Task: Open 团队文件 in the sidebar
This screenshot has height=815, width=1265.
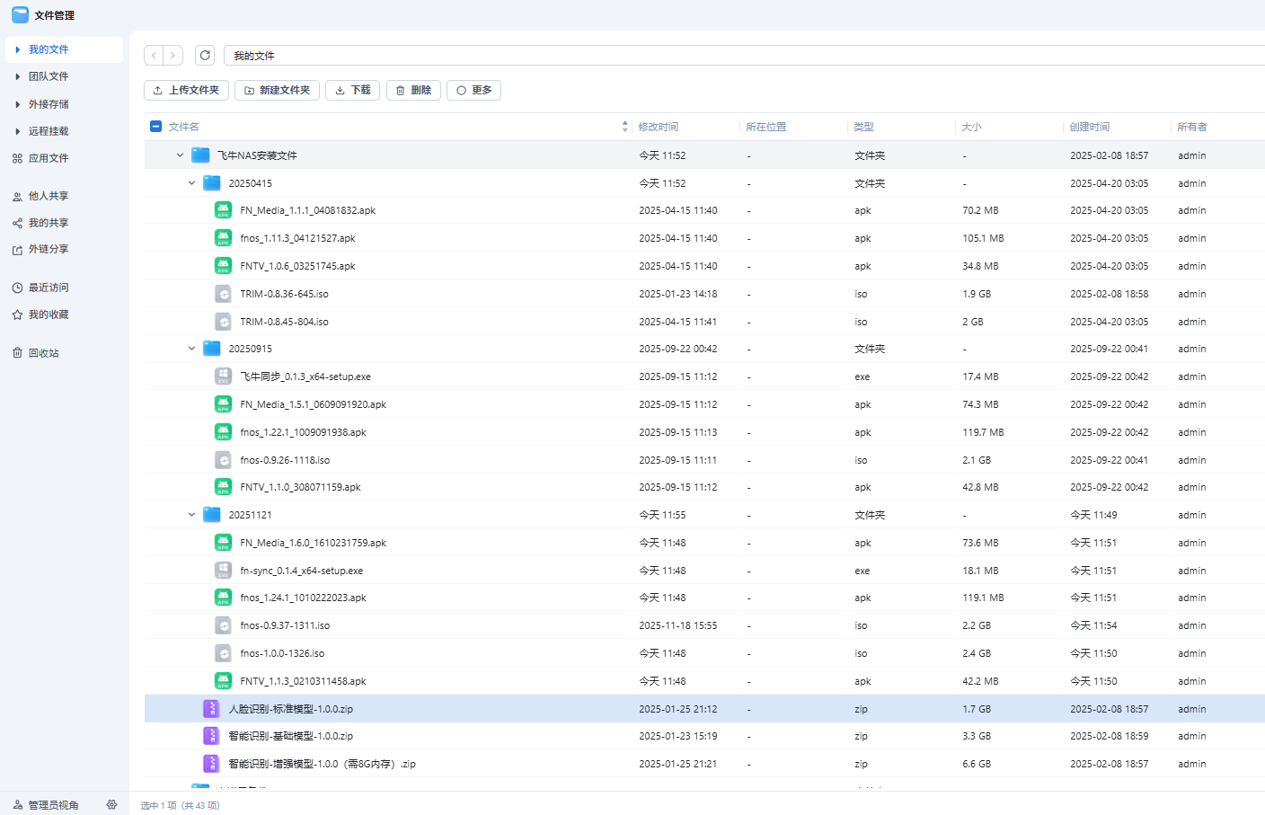Action: tap(49, 77)
